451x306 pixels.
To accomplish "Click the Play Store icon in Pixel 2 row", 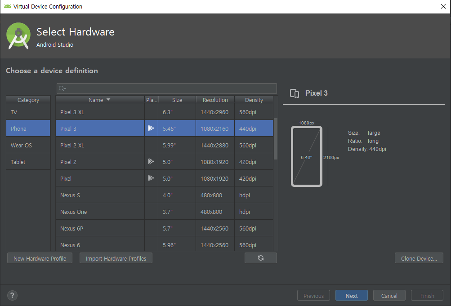I will pos(151,161).
